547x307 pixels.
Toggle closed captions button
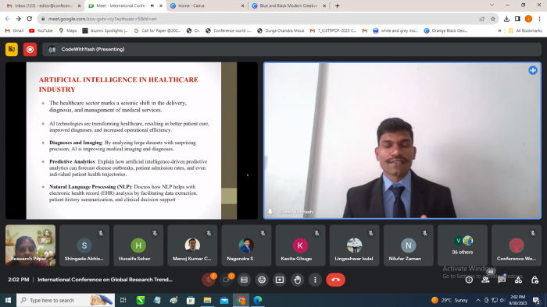coord(244,280)
